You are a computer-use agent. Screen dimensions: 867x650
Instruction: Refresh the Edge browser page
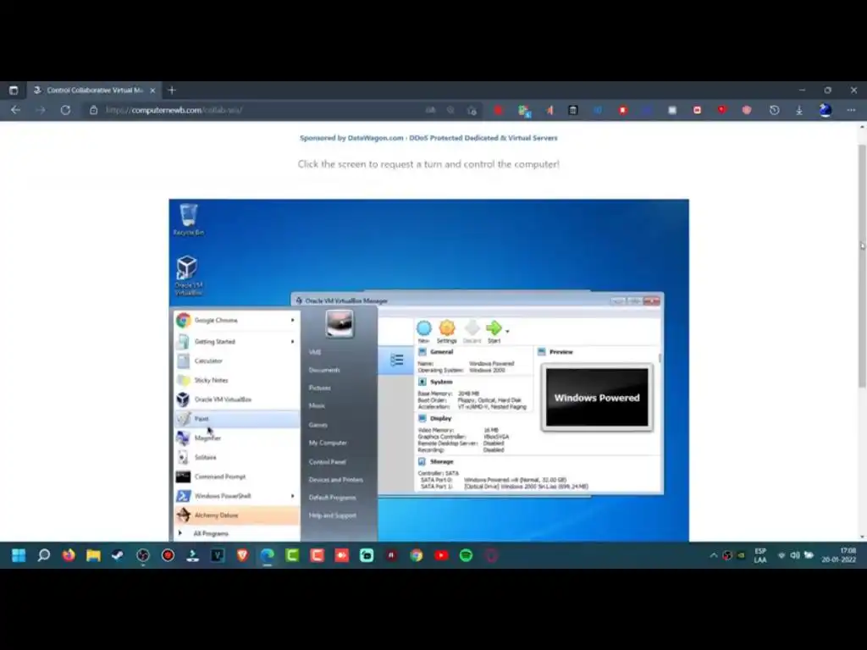(65, 110)
